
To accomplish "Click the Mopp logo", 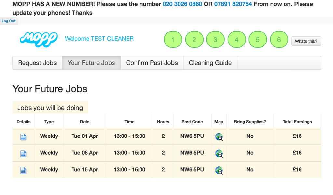I will click(39, 39).
